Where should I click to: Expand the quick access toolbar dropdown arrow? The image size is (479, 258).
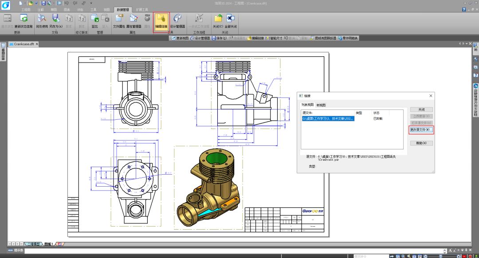pyautogui.click(x=91, y=3)
